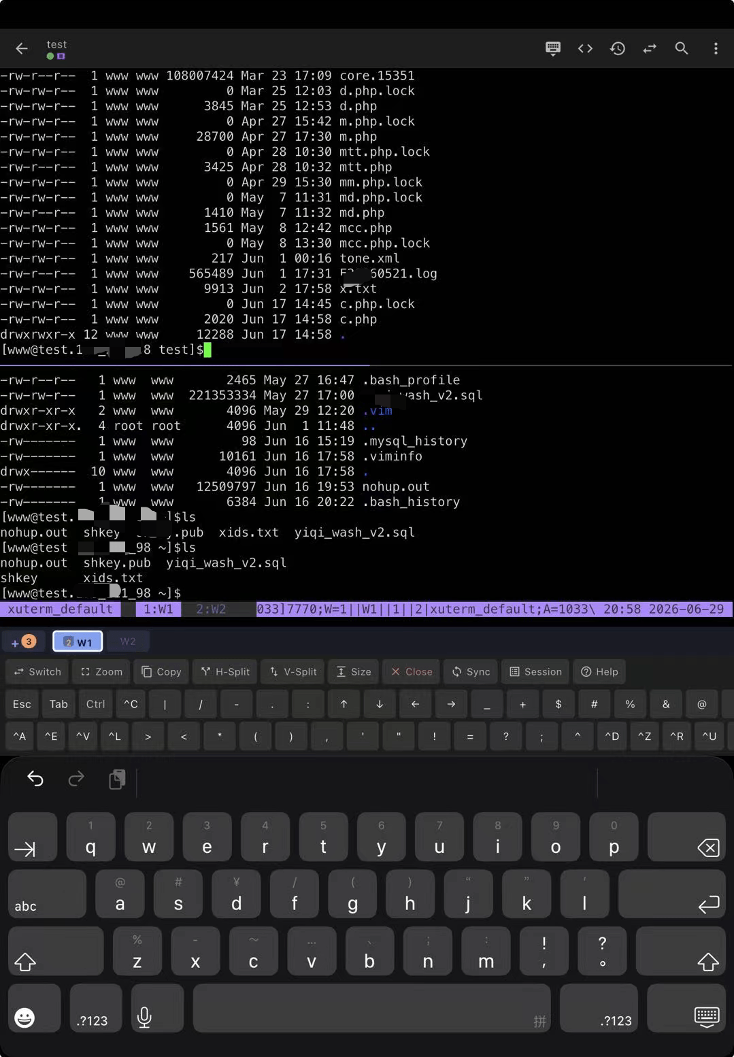Hide the on-screen keyboard

click(686, 1008)
